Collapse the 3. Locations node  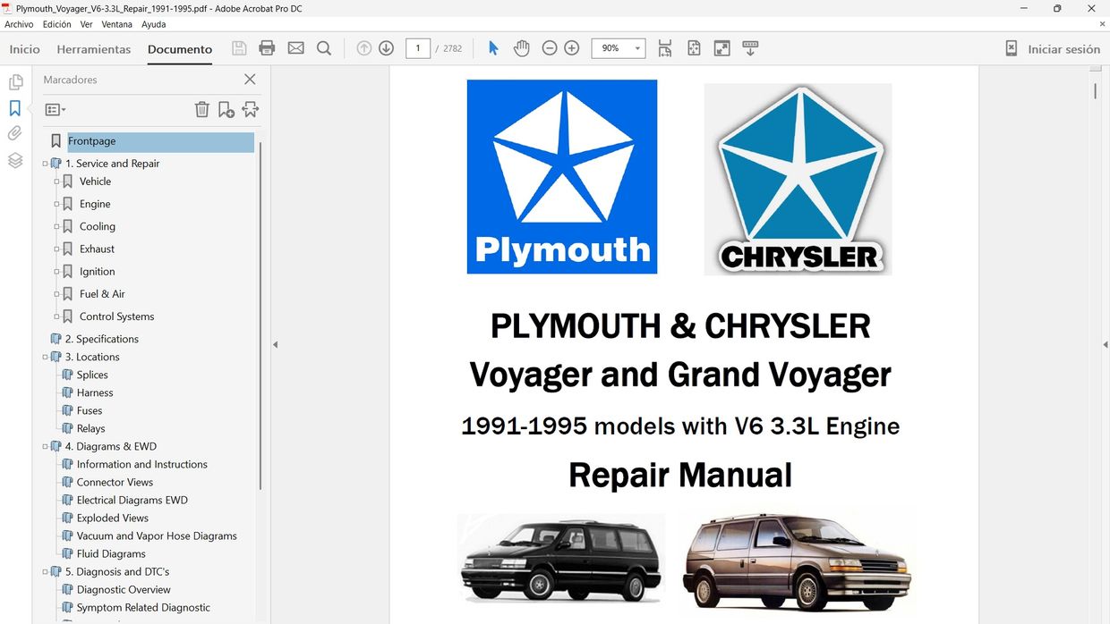(46, 357)
